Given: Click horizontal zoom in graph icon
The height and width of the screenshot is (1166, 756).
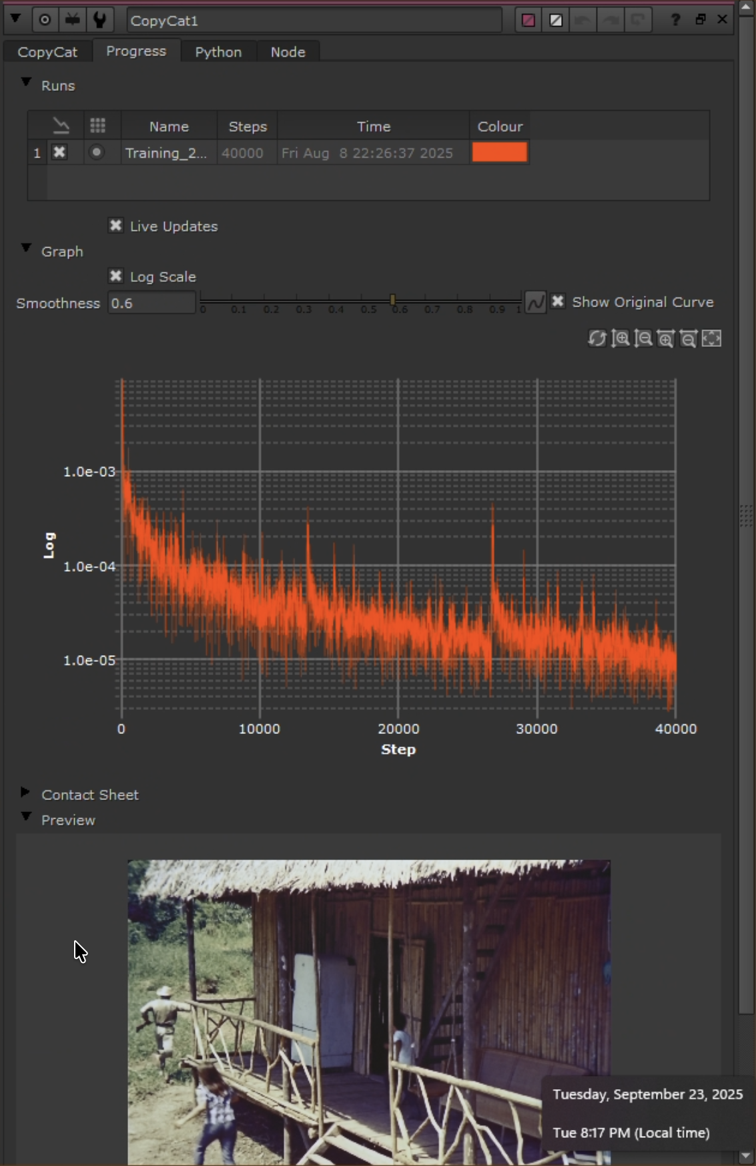Looking at the screenshot, I should 665,339.
